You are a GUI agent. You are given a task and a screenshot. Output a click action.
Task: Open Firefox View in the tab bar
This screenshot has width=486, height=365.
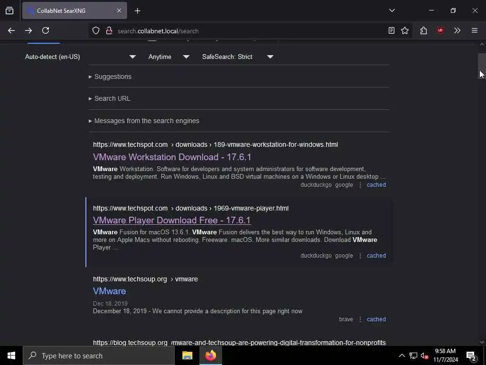coord(9,10)
